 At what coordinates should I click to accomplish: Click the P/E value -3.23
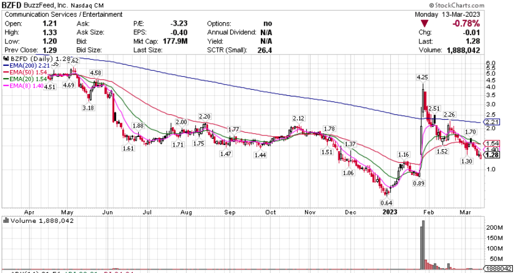click(179, 23)
